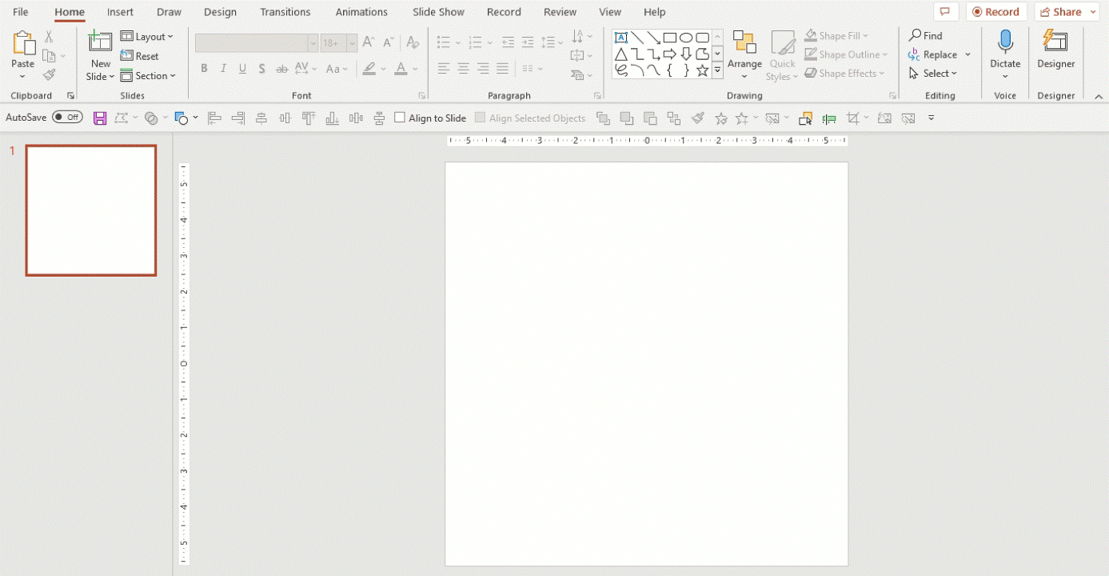
Task: Select the Text Box shape in gallery
Action: pos(621,38)
